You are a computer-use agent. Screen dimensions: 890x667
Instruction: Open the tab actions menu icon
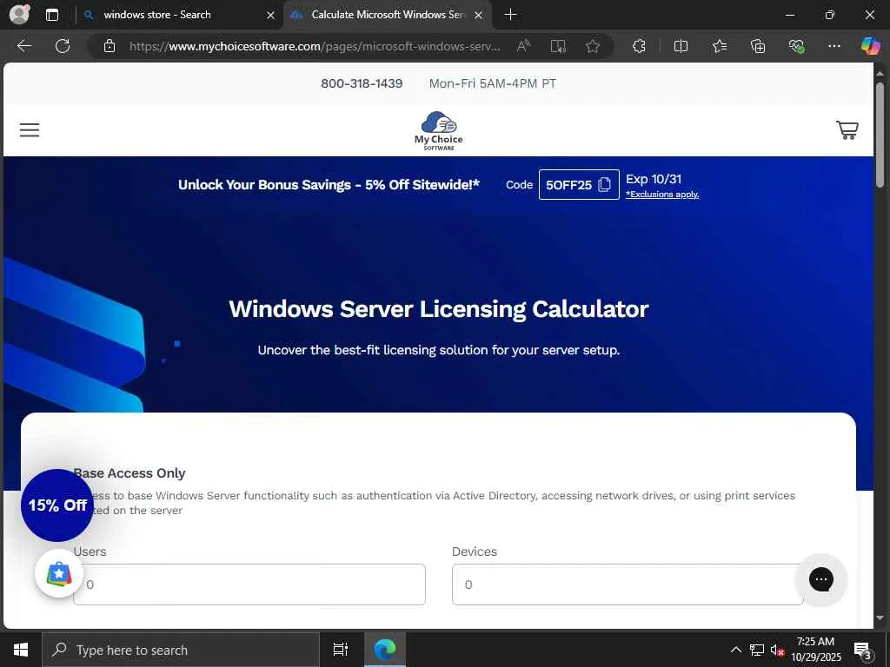pyautogui.click(x=51, y=15)
